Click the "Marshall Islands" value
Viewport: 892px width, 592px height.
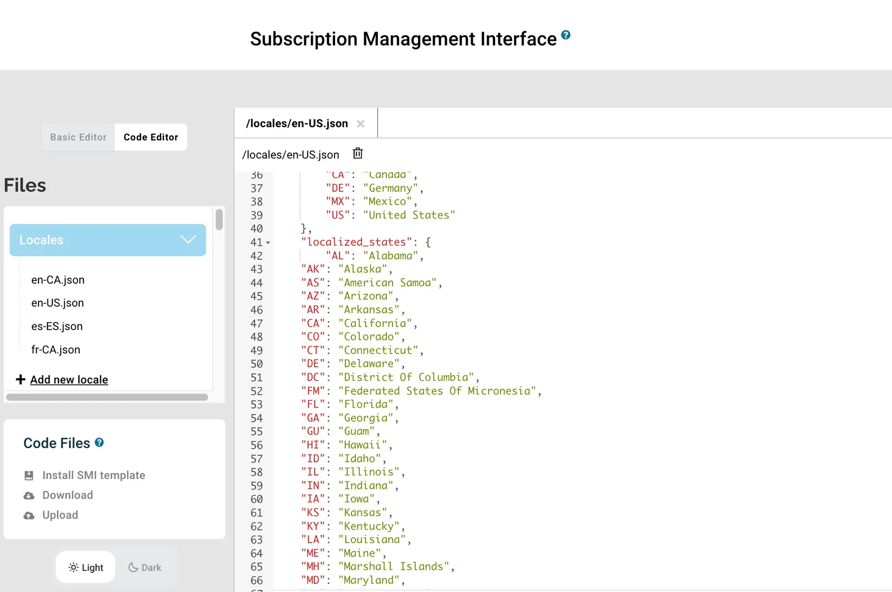point(394,566)
